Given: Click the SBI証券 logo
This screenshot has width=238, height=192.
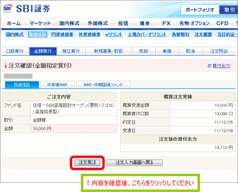Looking at the screenshot, I should [27, 9].
